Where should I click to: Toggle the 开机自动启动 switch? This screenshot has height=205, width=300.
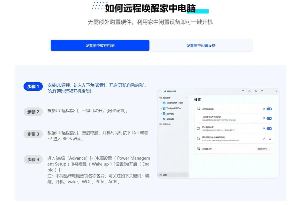pos(269,109)
